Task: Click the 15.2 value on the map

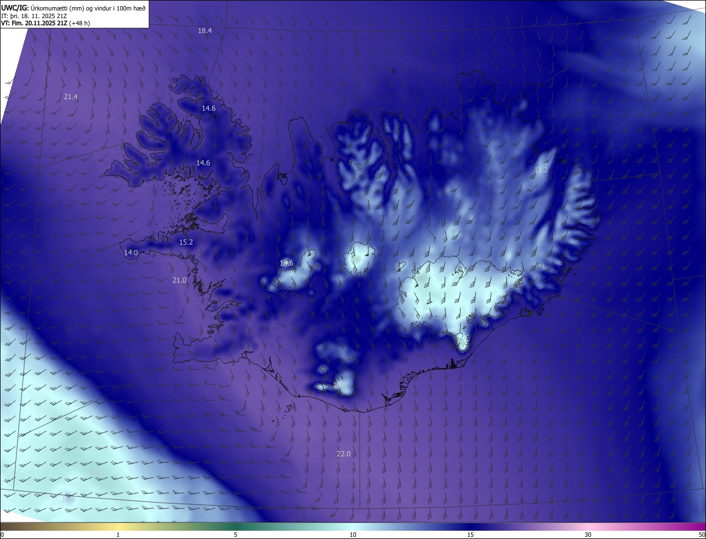Action: [x=186, y=242]
